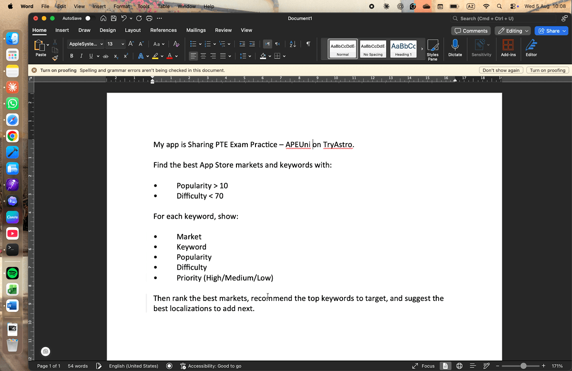The image size is (572, 371).
Task: Open the font size dropdown showing 13
Action: click(x=115, y=44)
